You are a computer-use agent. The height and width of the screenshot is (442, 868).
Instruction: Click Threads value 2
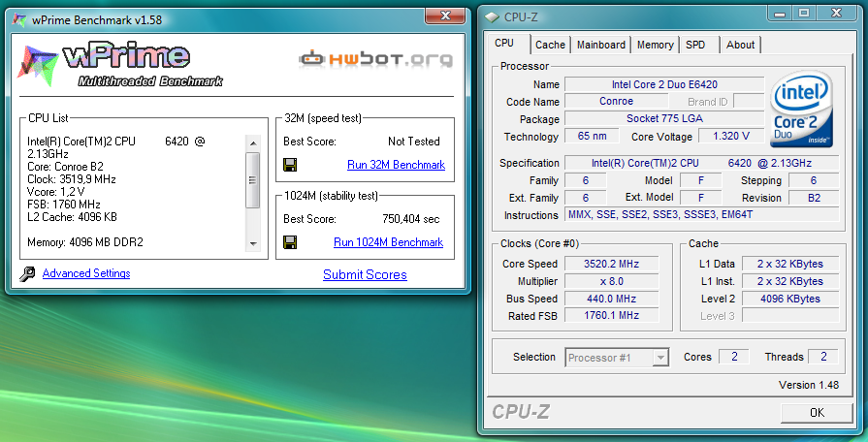(823, 357)
